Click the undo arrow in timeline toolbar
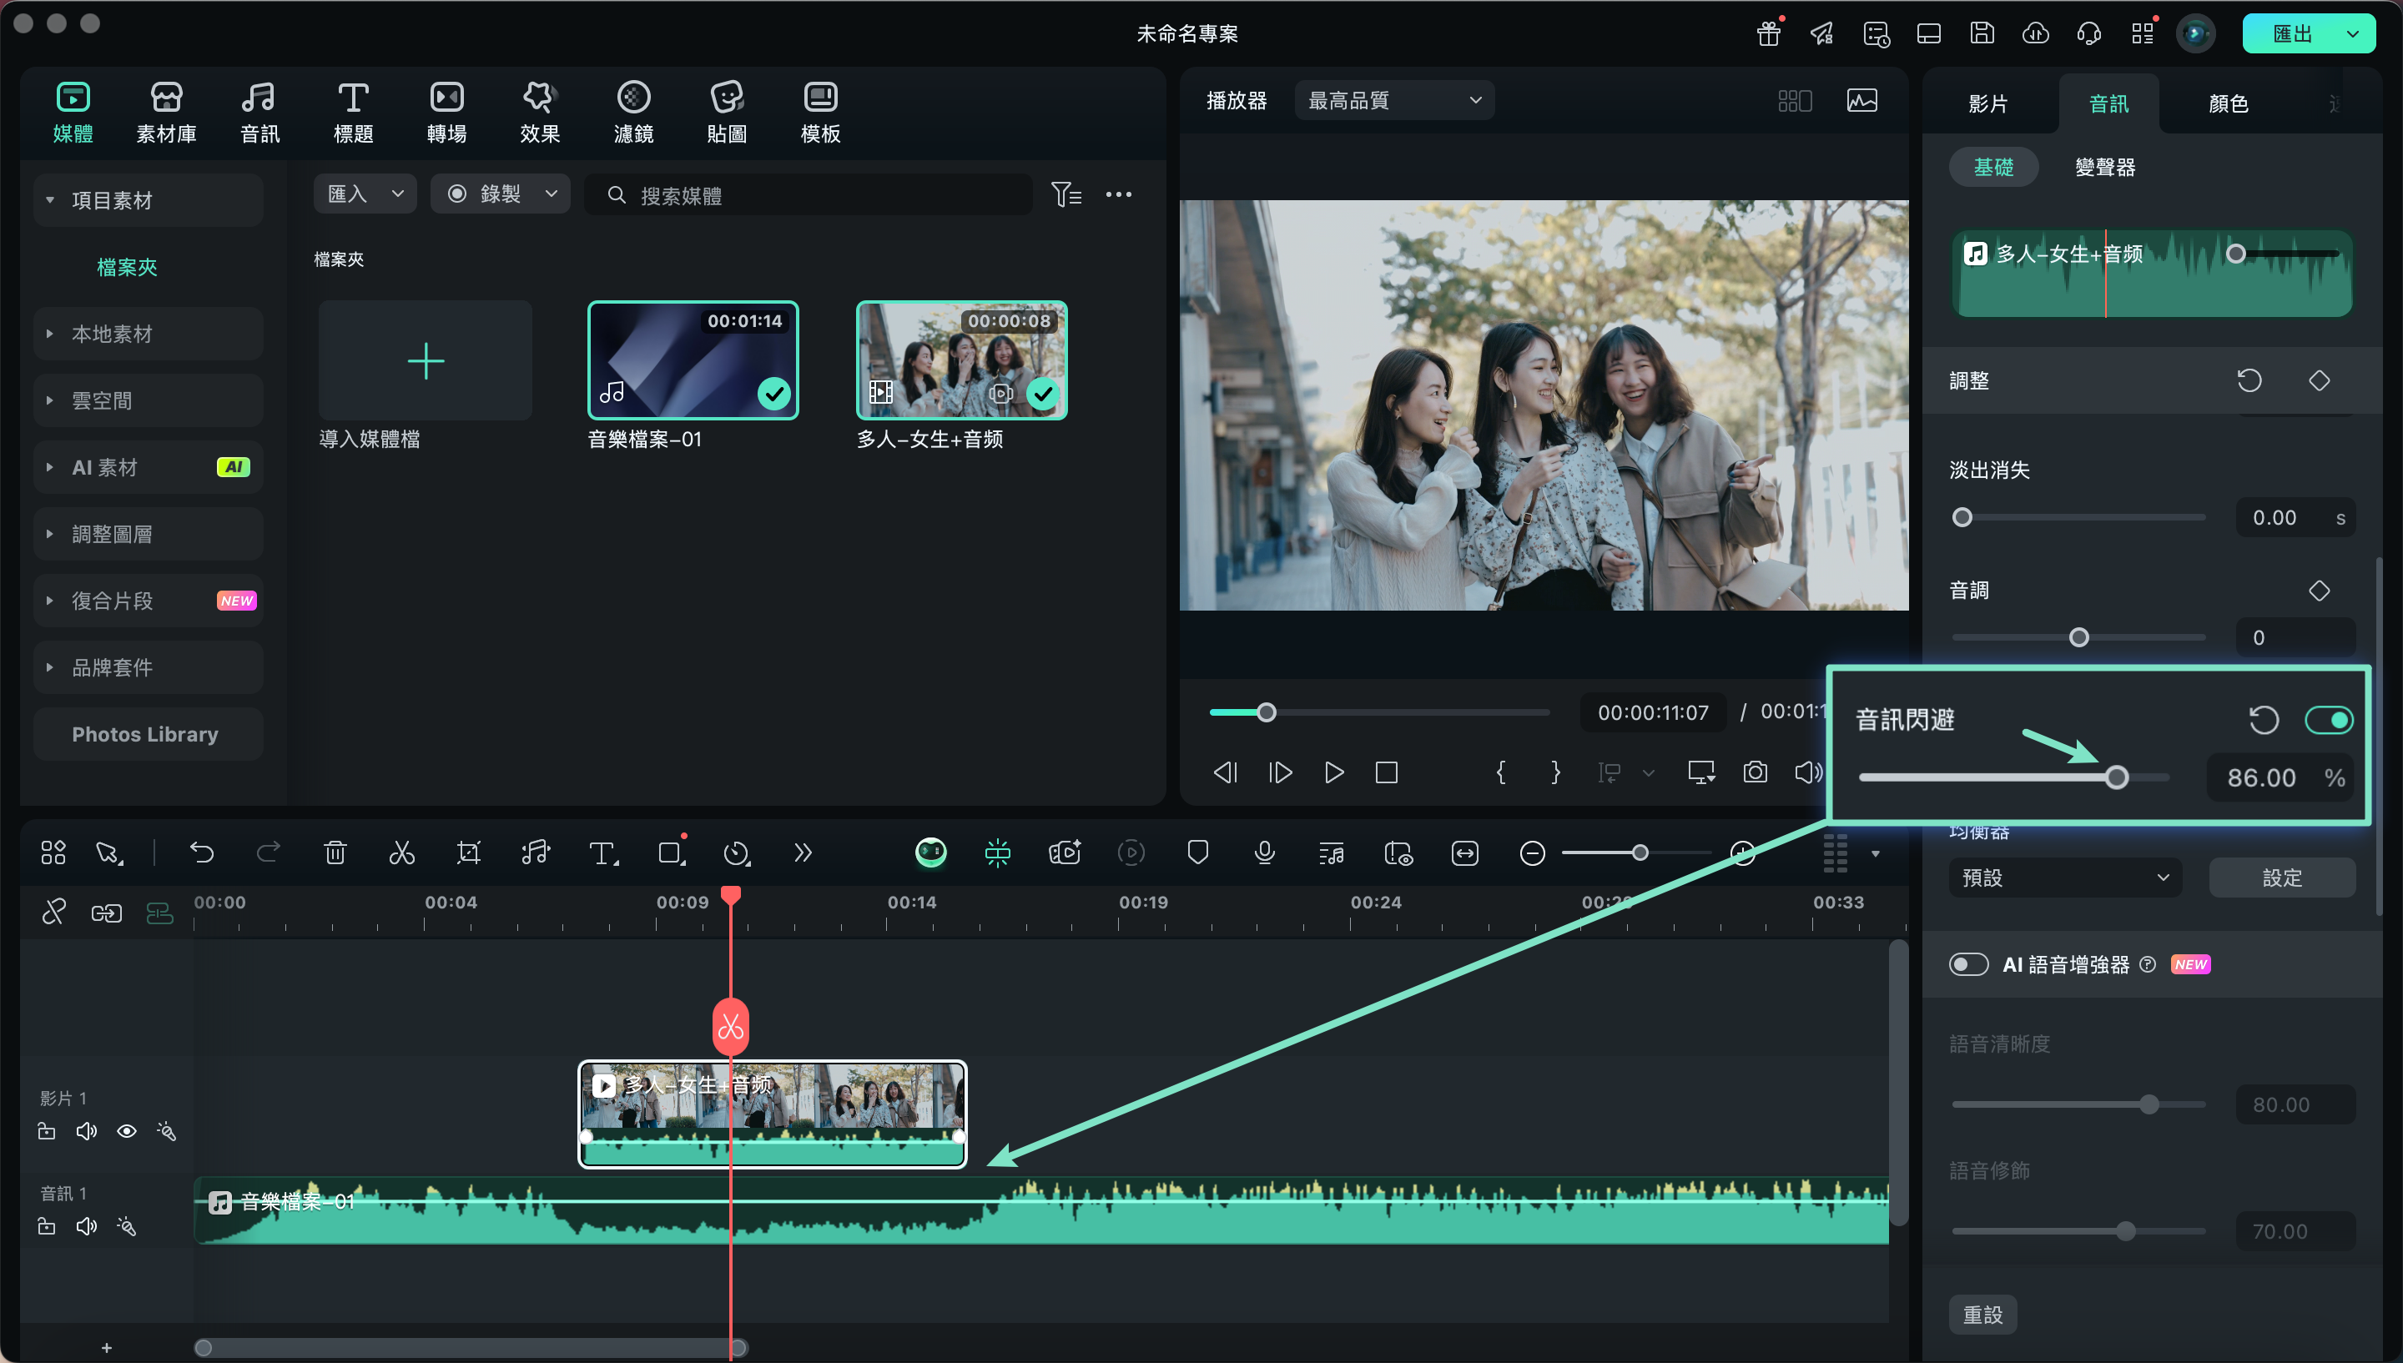2403x1363 pixels. [x=202, y=852]
